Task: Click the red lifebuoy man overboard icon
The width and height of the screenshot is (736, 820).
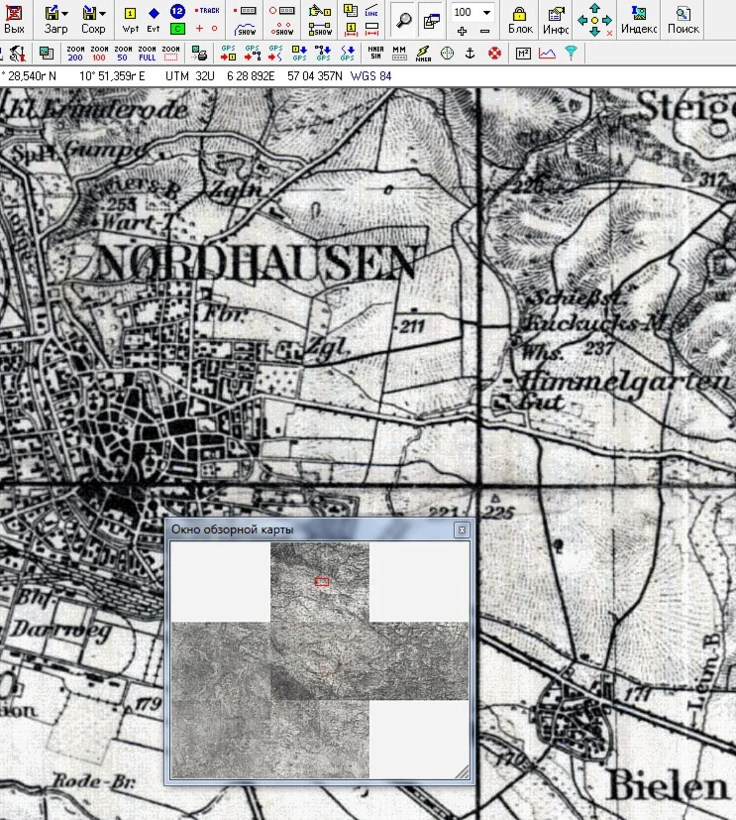Action: pyautogui.click(x=494, y=53)
